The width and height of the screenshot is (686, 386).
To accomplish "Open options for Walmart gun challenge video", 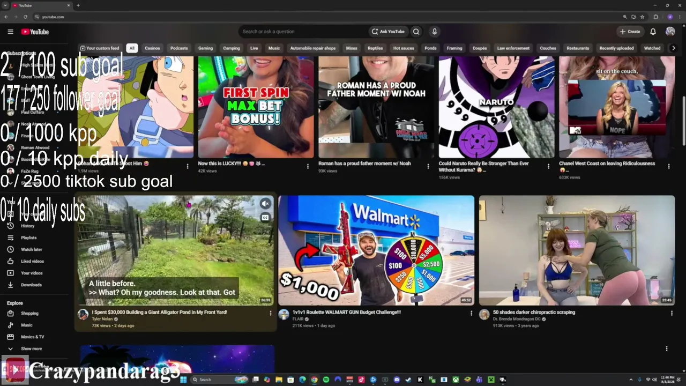I will [x=471, y=313].
